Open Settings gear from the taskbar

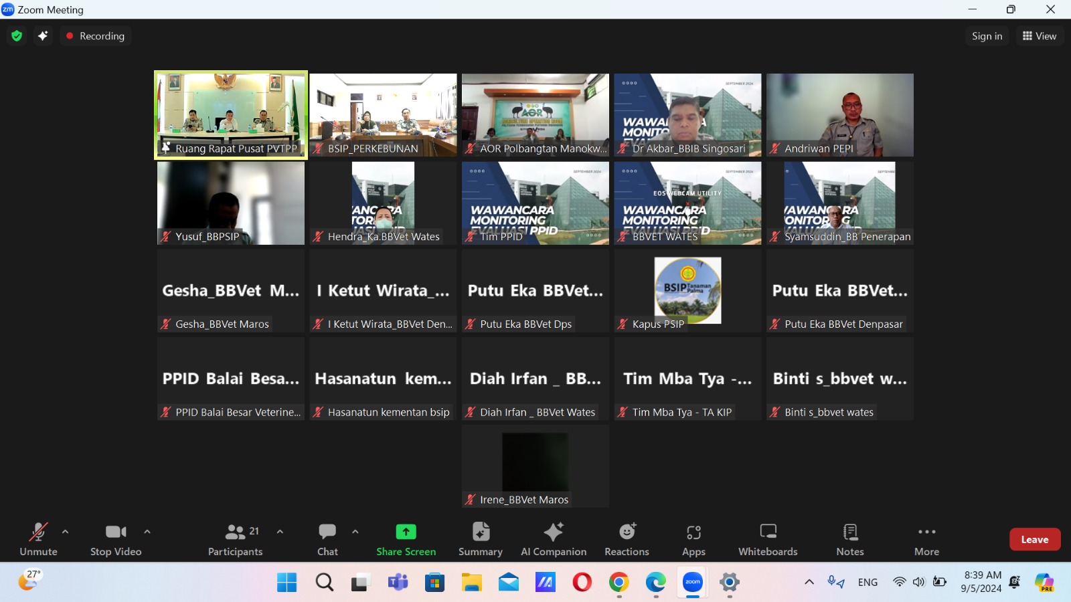pyautogui.click(x=730, y=583)
